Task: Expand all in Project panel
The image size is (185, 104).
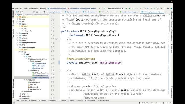Action: (x=37, y=12)
